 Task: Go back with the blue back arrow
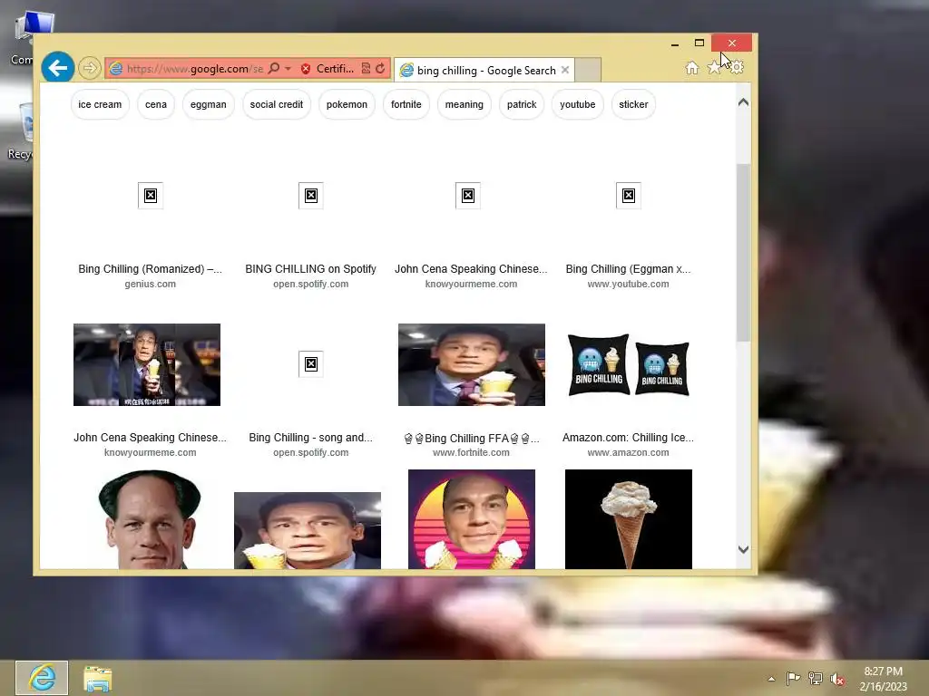(57, 67)
